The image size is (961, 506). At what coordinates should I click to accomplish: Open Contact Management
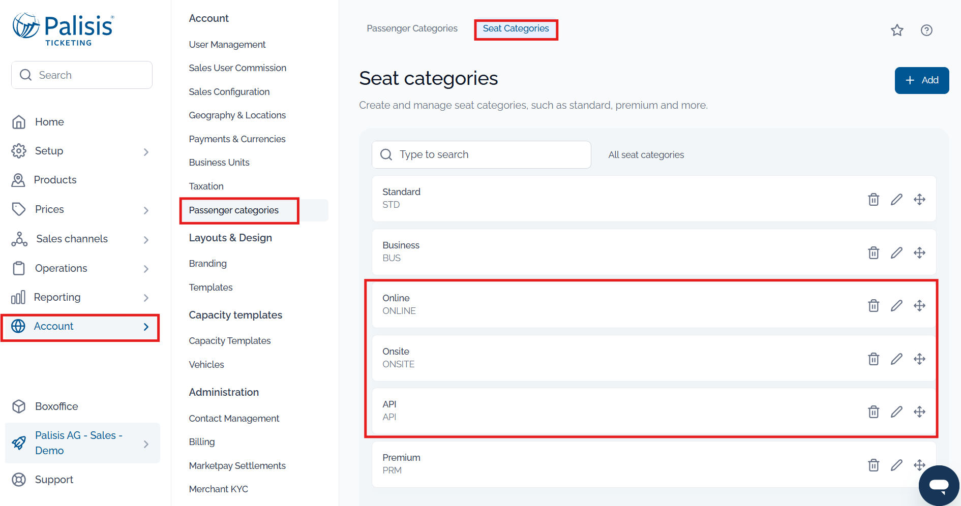234,419
